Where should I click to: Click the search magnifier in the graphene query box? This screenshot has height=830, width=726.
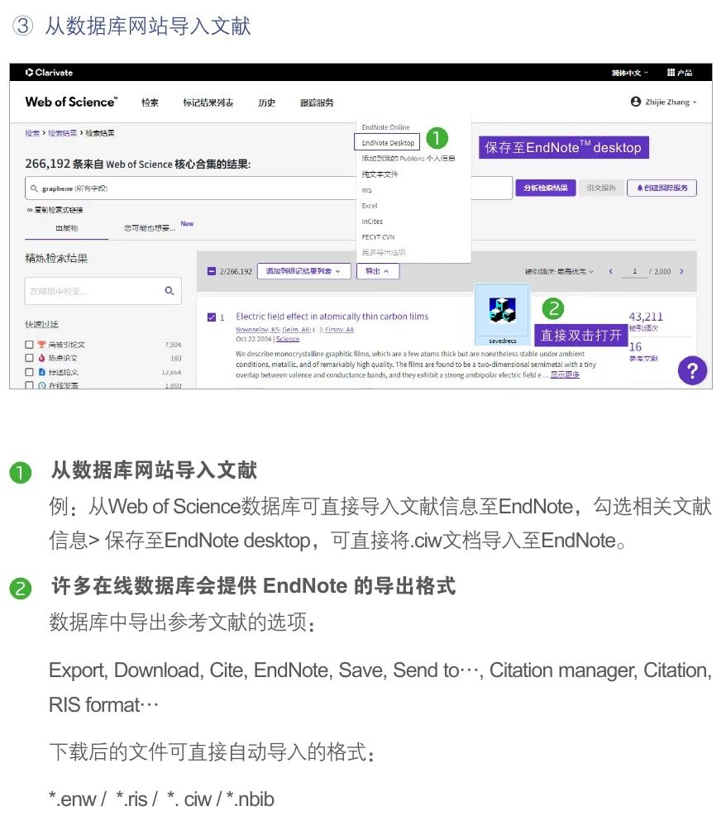click(x=35, y=188)
